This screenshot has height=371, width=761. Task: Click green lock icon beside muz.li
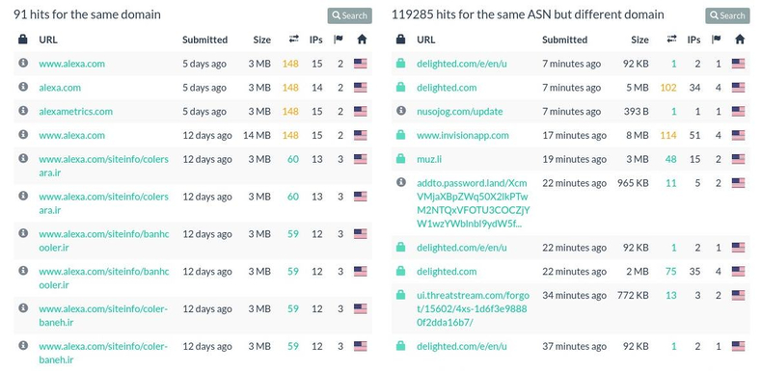(x=401, y=159)
